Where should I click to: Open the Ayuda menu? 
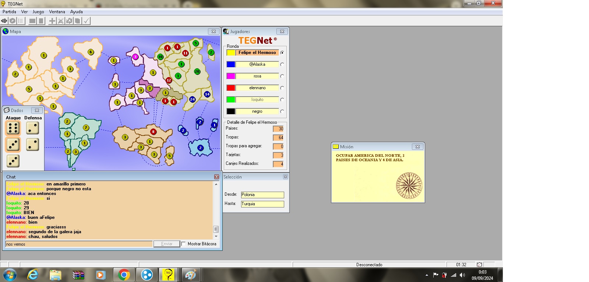point(77,12)
